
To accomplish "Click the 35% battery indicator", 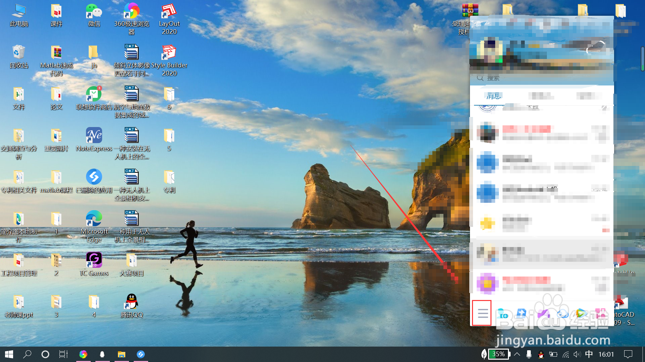I will [x=499, y=354].
